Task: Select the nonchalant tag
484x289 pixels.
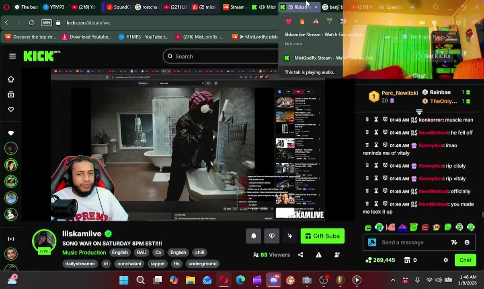Action: [129, 264]
